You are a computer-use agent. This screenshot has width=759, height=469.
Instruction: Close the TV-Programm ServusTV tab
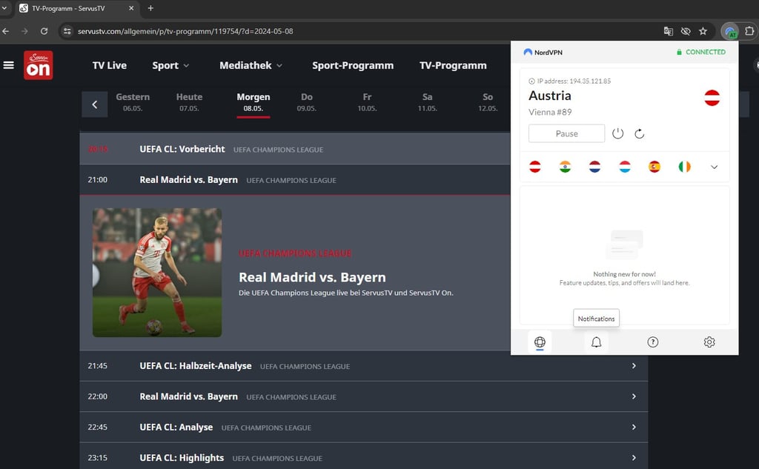[x=131, y=8]
